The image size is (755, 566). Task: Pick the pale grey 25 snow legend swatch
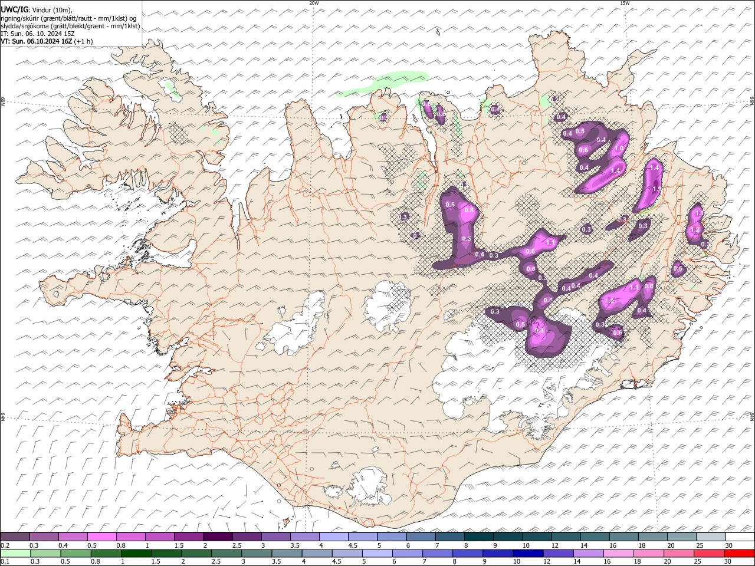pyautogui.click(x=711, y=537)
